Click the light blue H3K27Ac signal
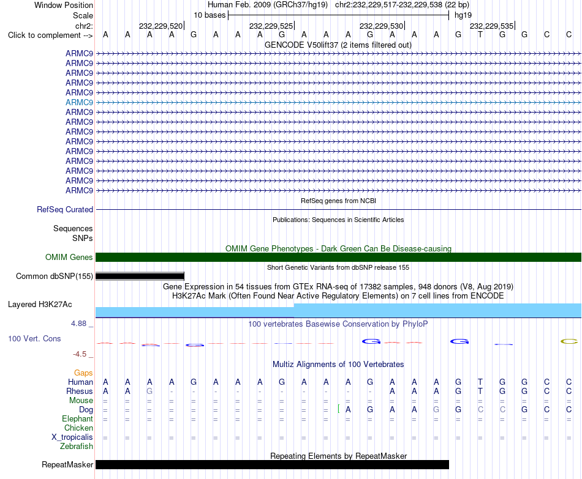 tap(338, 311)
